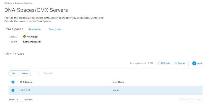Click the green Activated status checkmark icon
The width and height of the screenshot is (210, 104).
coord(24,36)
